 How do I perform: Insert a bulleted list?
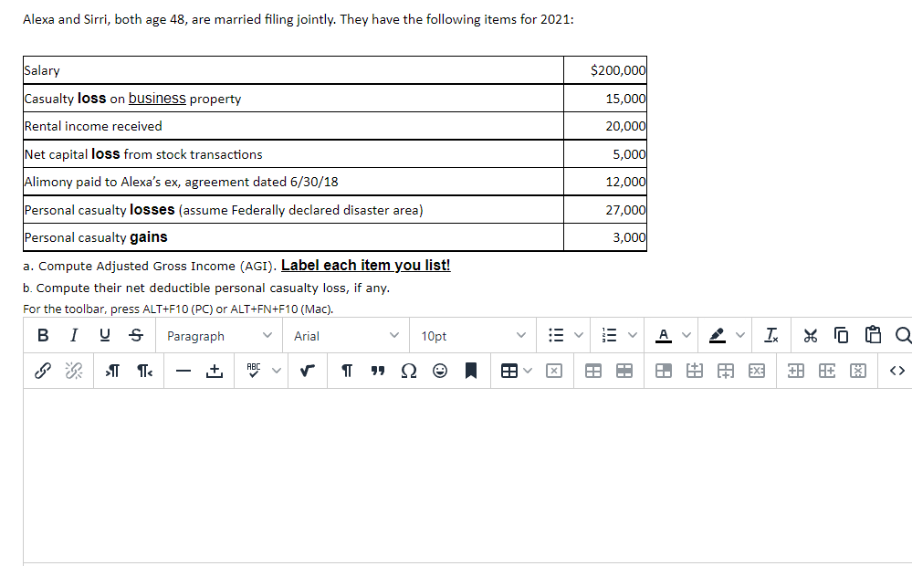pyautogui.click(x=556, y=335)
